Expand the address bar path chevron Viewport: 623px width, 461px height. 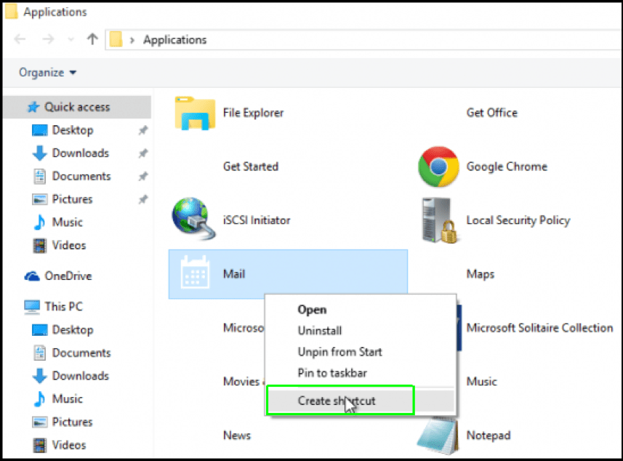point(132,40)
